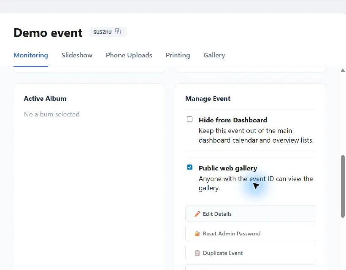This screenshot has width=346, height=270.
Task: Click the clipboard icon on Duplicate Event
Action: pyautogui.click(x=197, y=253)
